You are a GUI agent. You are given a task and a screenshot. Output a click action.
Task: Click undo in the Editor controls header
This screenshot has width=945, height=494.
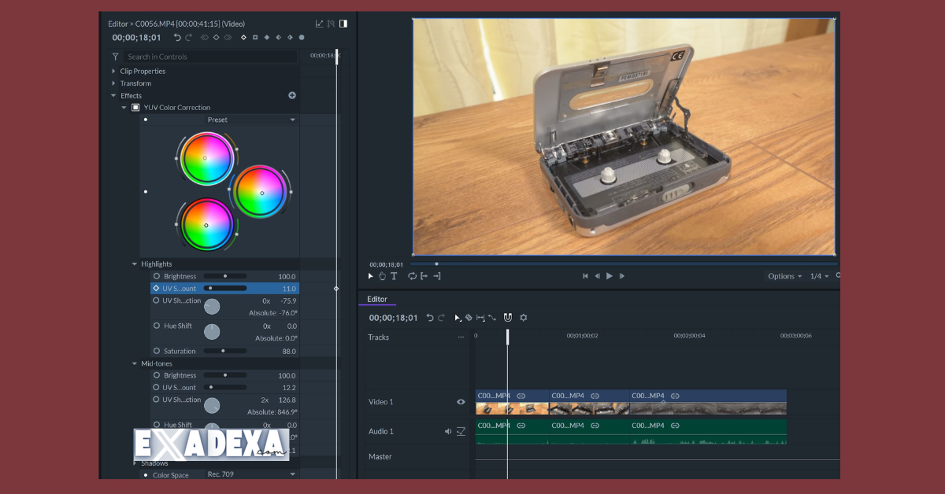click(177, 37)
